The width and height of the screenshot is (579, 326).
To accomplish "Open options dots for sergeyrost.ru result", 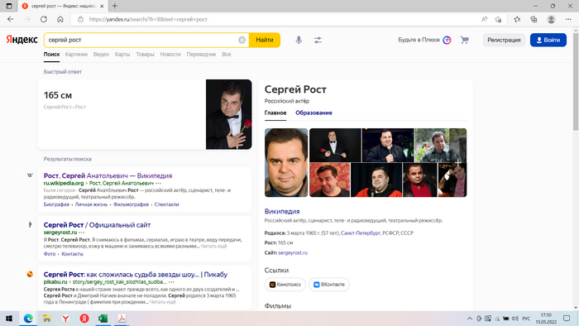I will tap(82, 233).
